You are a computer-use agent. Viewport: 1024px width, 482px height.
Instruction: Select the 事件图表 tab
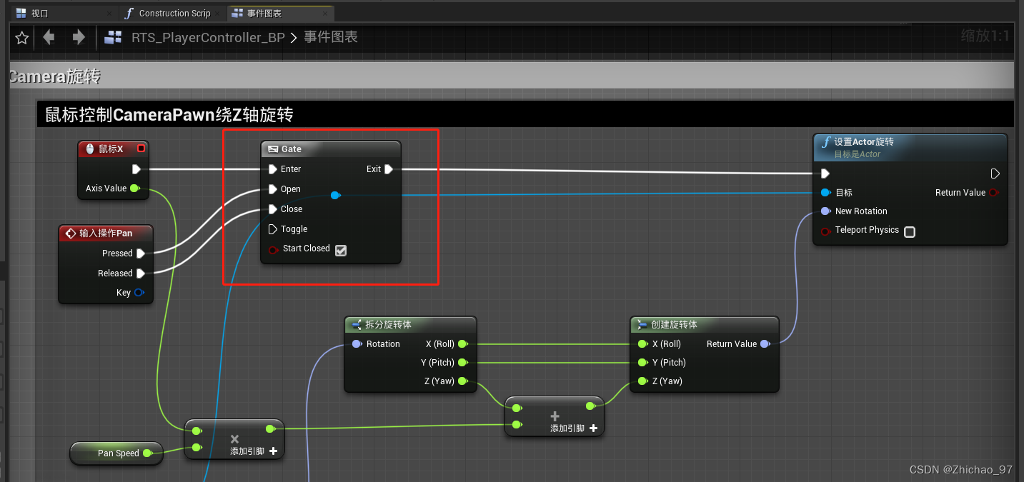coord(264,13)
